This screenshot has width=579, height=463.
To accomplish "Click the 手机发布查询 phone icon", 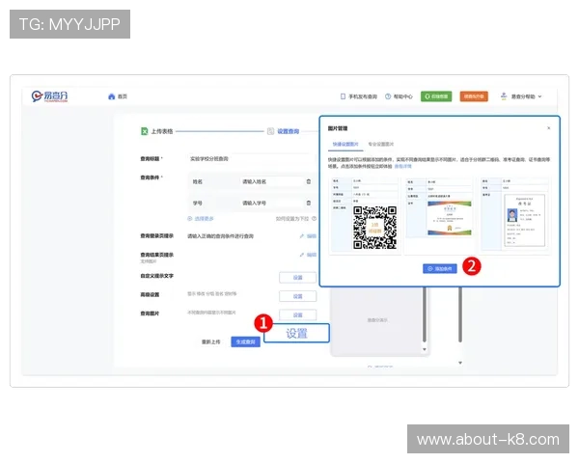I will (x=343, y=96).
